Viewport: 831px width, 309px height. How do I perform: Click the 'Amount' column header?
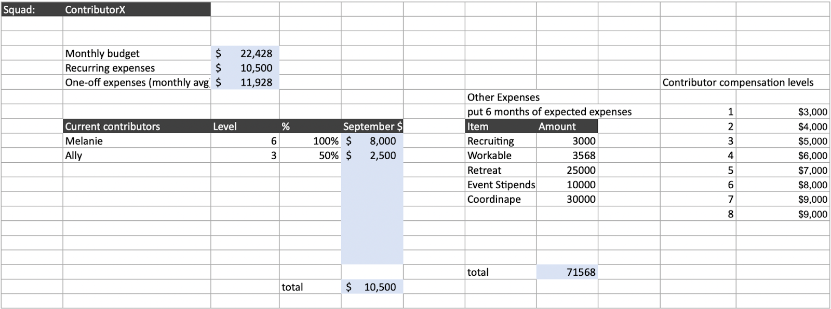pyautogui.click(x=567, y=127)
